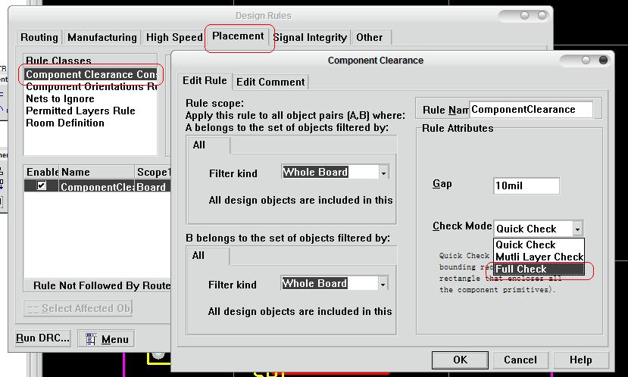The image size is (628, 377).
Task: Select Component Clearance Constraint rule class
Action: [x=91, y=74]
